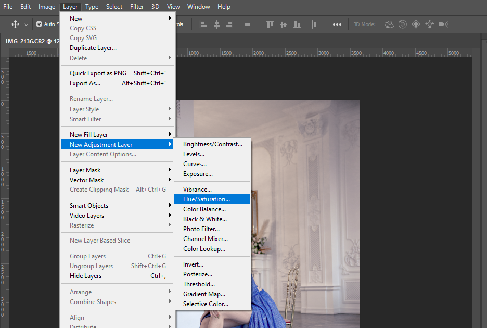Open the File menu
The width and height of the screenshot is (487, 328).
(x=8, y=7)
